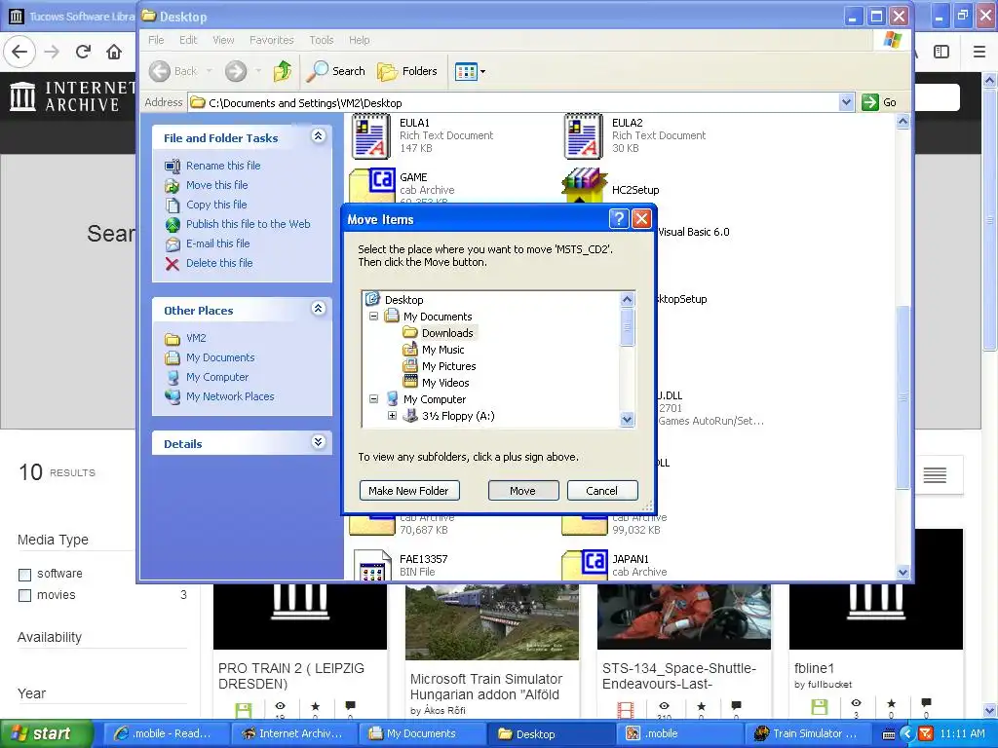Open the File menu
The height and width of the screenshot is (748, 998).
pos(156,40)
